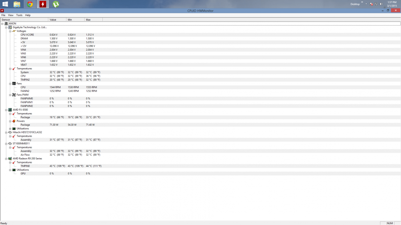This screenshot has height=225, width=401.
Task: Open the View menu
Action: click(x=11, y=15)
